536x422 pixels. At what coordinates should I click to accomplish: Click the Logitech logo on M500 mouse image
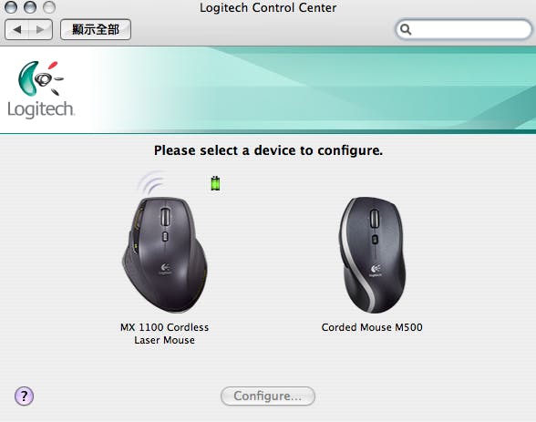tap(376, 271)
